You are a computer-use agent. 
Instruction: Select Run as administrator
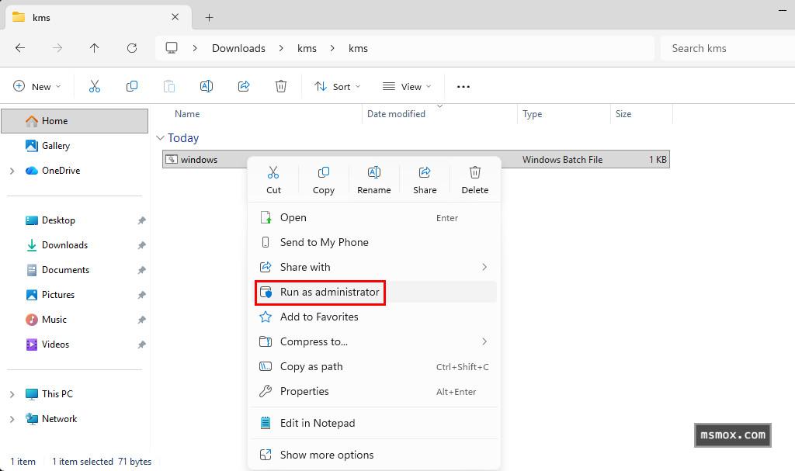coord(329,292)
